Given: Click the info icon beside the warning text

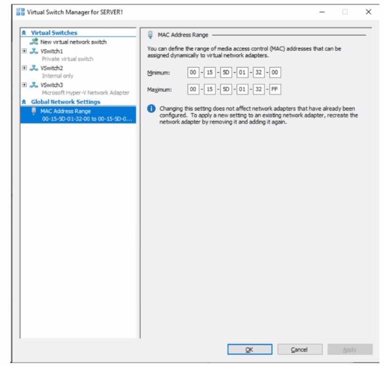Looking at the screenshot, I should click(x=151, y=109).
